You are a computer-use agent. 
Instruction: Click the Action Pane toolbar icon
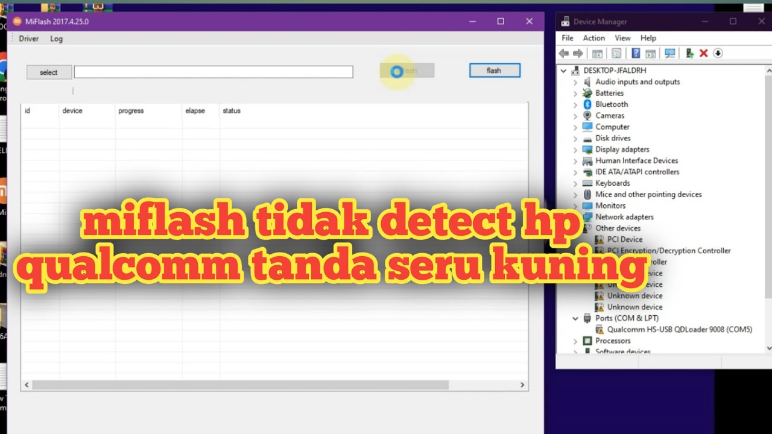pos(650,53)
